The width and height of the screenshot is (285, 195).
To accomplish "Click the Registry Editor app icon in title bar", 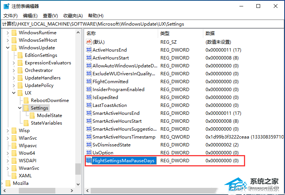I will [x=6, y=6].
